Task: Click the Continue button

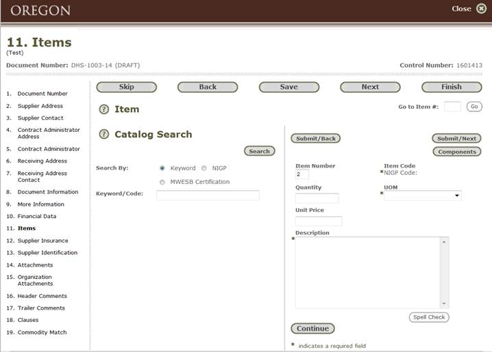Action: [x=312, y=329]
